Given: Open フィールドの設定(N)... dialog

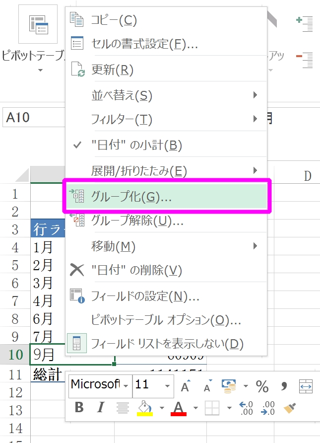Looking at the screenshot, I should tap(145, 296).
